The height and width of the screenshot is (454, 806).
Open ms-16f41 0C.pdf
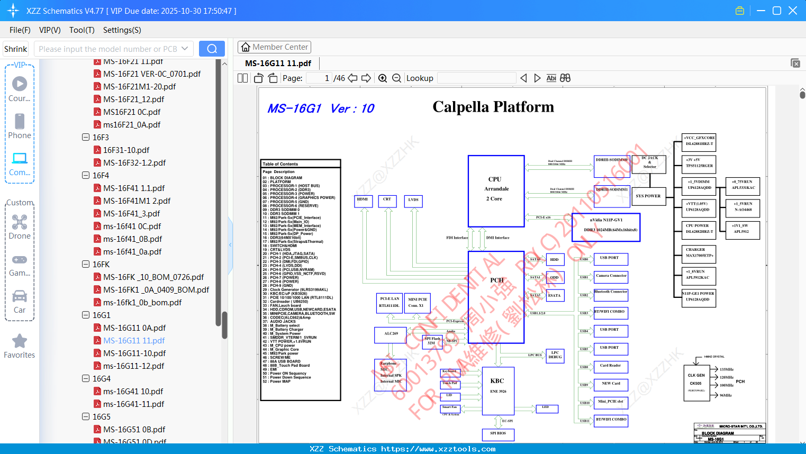tap(132, 226)
